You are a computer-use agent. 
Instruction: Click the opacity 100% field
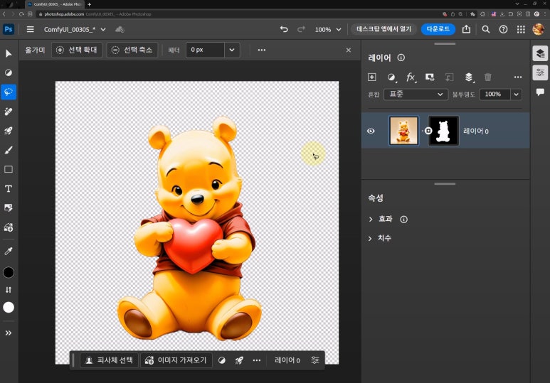[495, 95]
